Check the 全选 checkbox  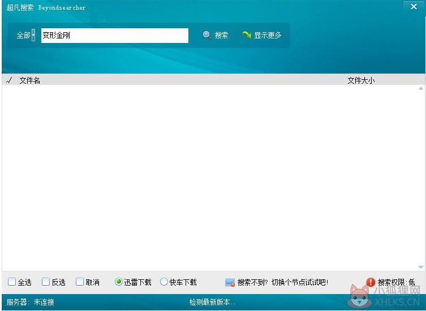click(x=12, y=282)
